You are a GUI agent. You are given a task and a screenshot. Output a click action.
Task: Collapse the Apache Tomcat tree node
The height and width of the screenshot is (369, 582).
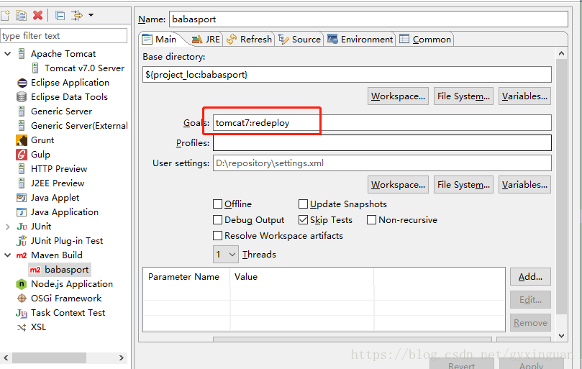(7, 54)
